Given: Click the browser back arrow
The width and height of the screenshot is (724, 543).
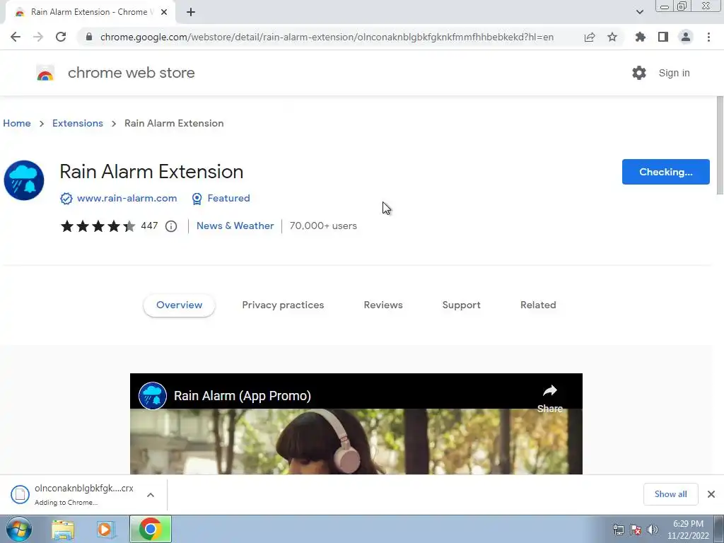Looking at the screenshot, I should [x=16, y=37].
